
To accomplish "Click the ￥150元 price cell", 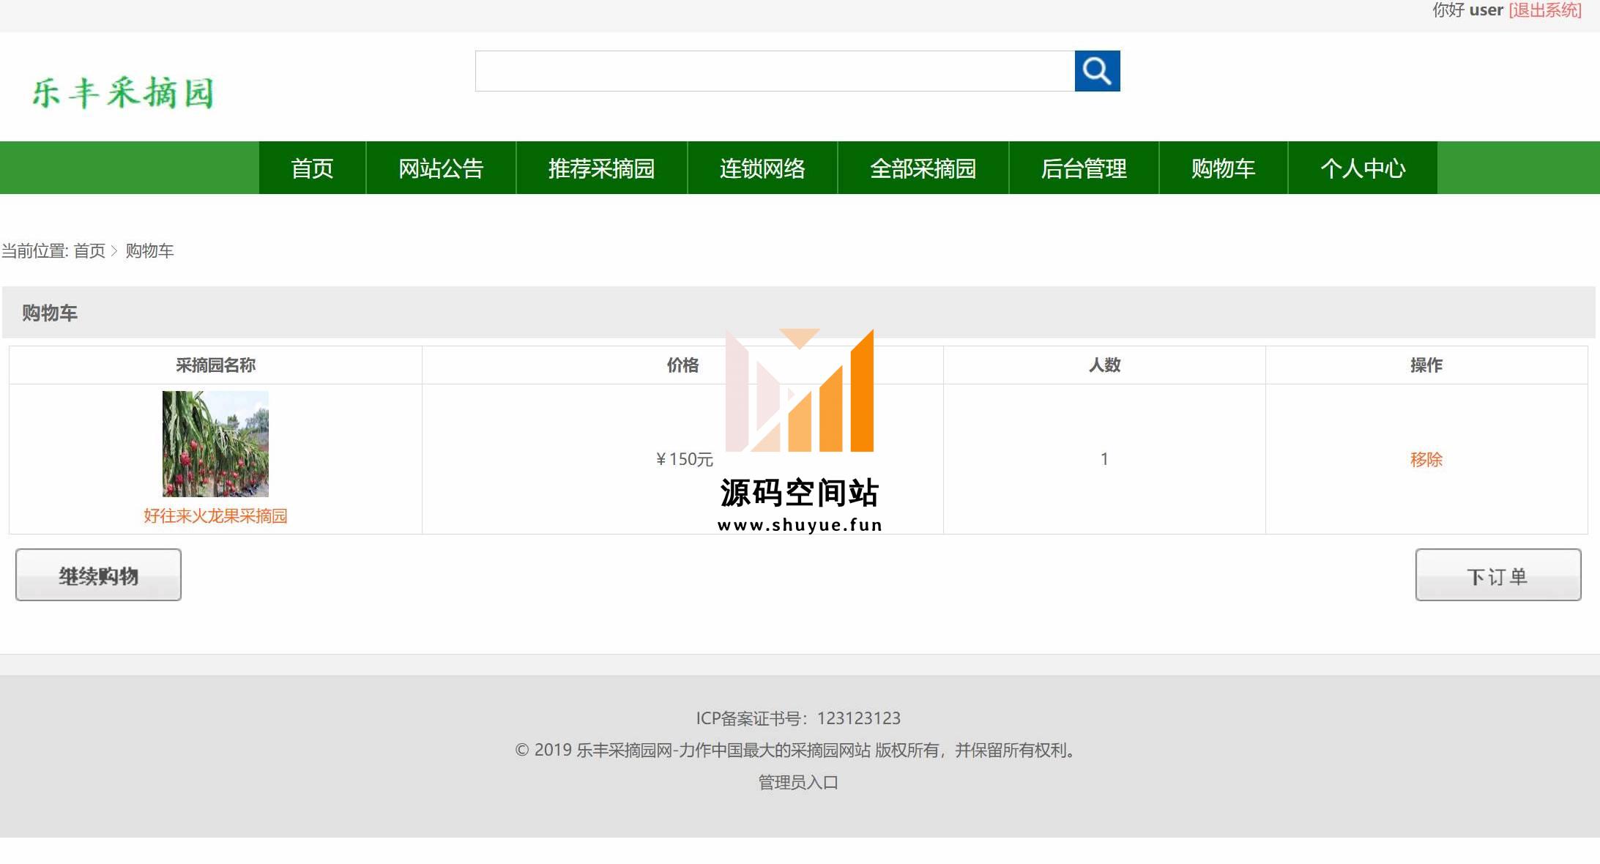I will [684, 459].
